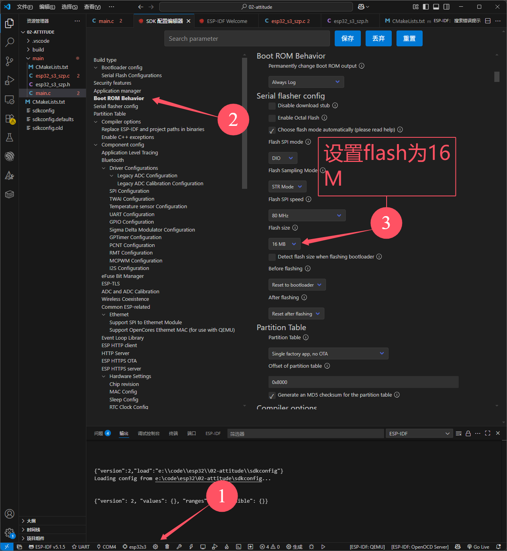The height and width of the screenshot is (551, 507).
Task: Switch to ESP-IDF Welcome tab
Action: [227, 21]
